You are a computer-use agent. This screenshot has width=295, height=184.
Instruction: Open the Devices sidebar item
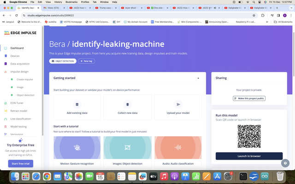click(15, 56)
